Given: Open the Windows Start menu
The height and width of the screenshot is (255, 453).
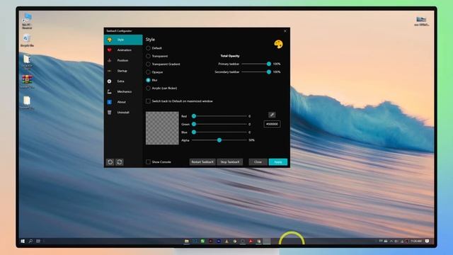Looking at the screenshot, I should (x=23, y=241).
